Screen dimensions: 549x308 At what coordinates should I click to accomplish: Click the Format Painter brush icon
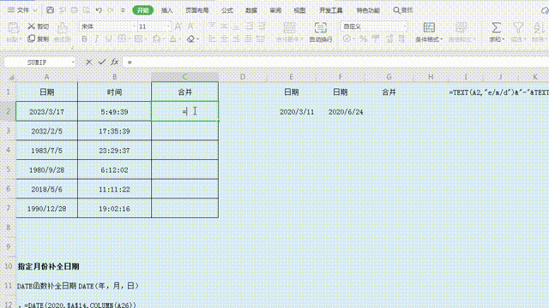click(x=63, y=28)
